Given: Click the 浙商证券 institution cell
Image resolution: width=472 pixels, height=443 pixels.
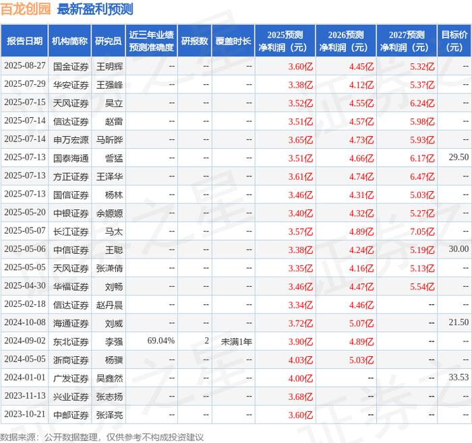Looking at the screenshot, I should (x=71, y=360).
